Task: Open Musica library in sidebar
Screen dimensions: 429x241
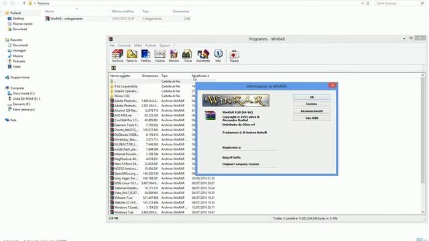Action: (15, 56)
